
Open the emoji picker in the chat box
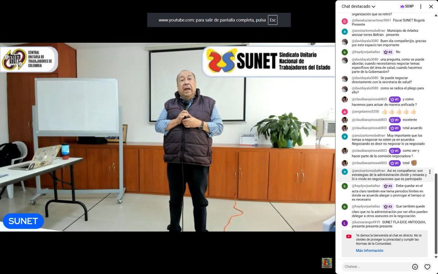(415, 267)
